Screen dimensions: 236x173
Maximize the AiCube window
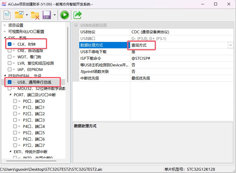(216, 4)
